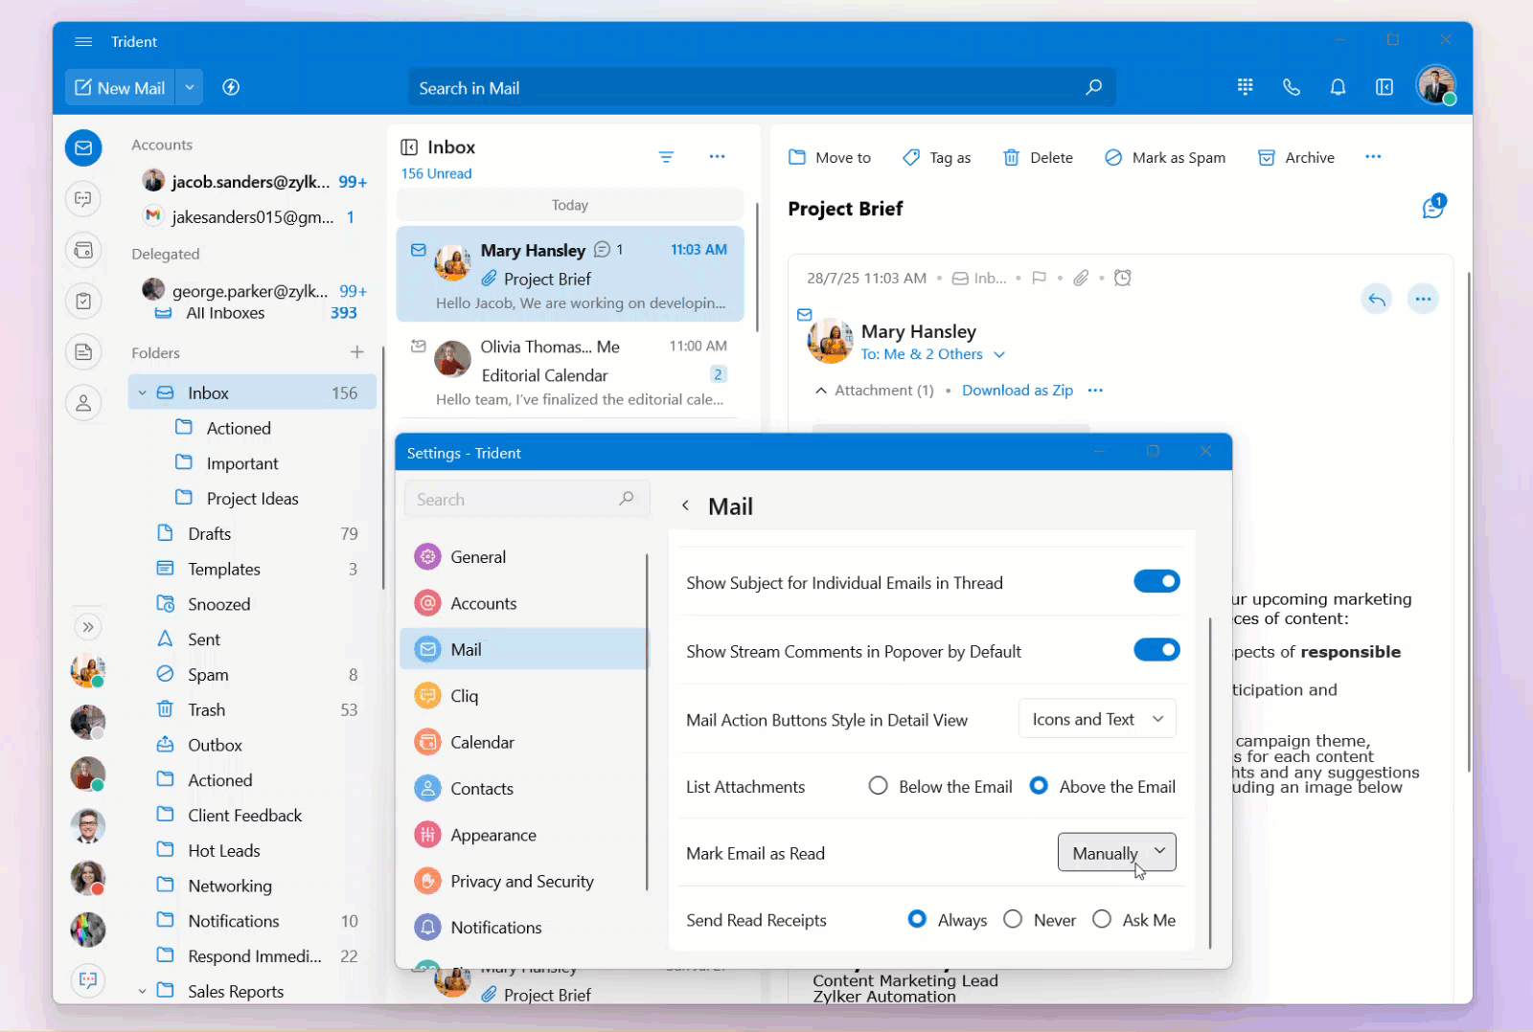Expand the Sales Reports folder chevron
The width and height of the screenshot is (1533, 1032).
[142, 992]
